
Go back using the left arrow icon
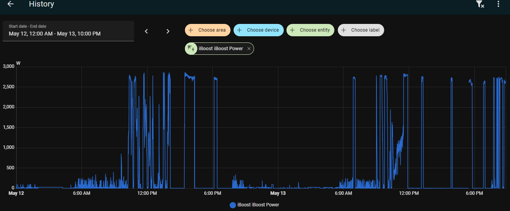tap(10, 4)
